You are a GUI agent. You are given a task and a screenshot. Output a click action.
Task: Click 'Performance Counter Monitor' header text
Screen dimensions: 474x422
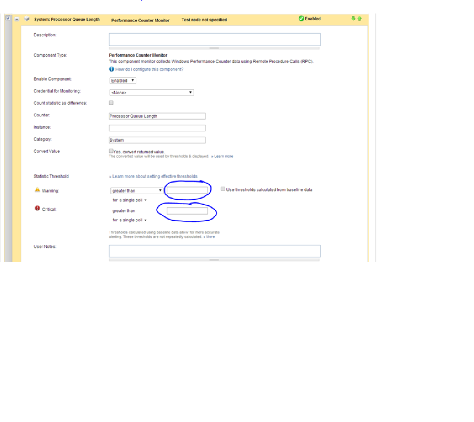click(x=140, y=21)
